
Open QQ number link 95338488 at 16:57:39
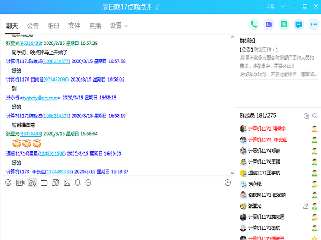click(30, 43)
